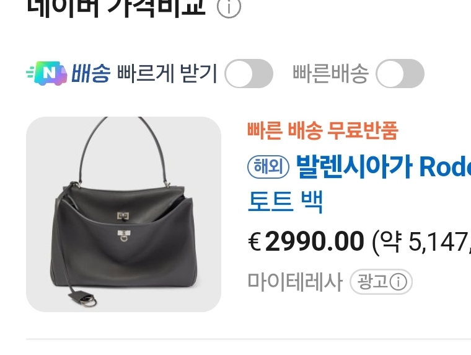Click the €2990.00 price text
Screen dimensions: 471x355
[x=306, y=241]
